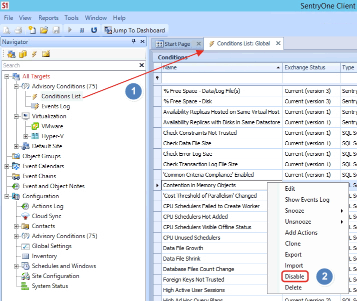Open the Reports menu

pos(48,18)
